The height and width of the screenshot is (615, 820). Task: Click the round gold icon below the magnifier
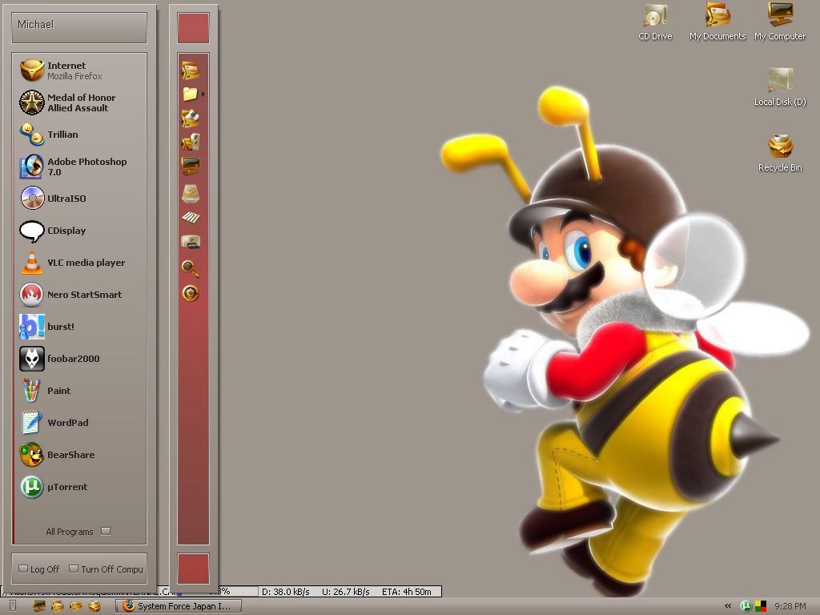(191, 293)
